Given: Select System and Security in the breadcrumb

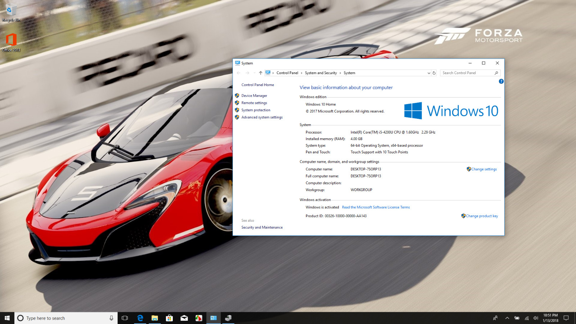Looking at the screenshot, I should 321,73.
